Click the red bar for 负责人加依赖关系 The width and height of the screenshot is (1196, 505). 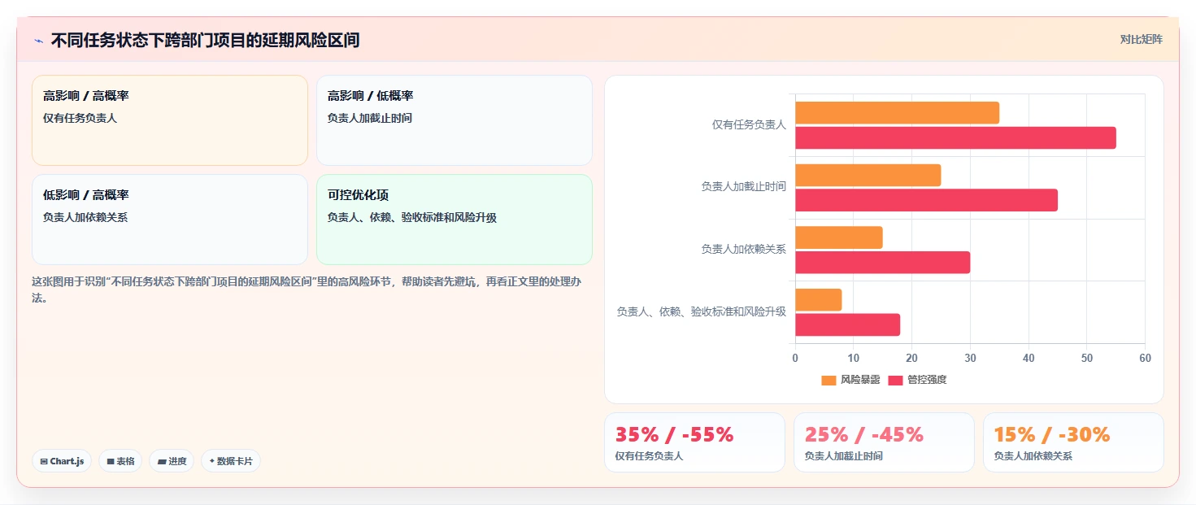point(882,263)
